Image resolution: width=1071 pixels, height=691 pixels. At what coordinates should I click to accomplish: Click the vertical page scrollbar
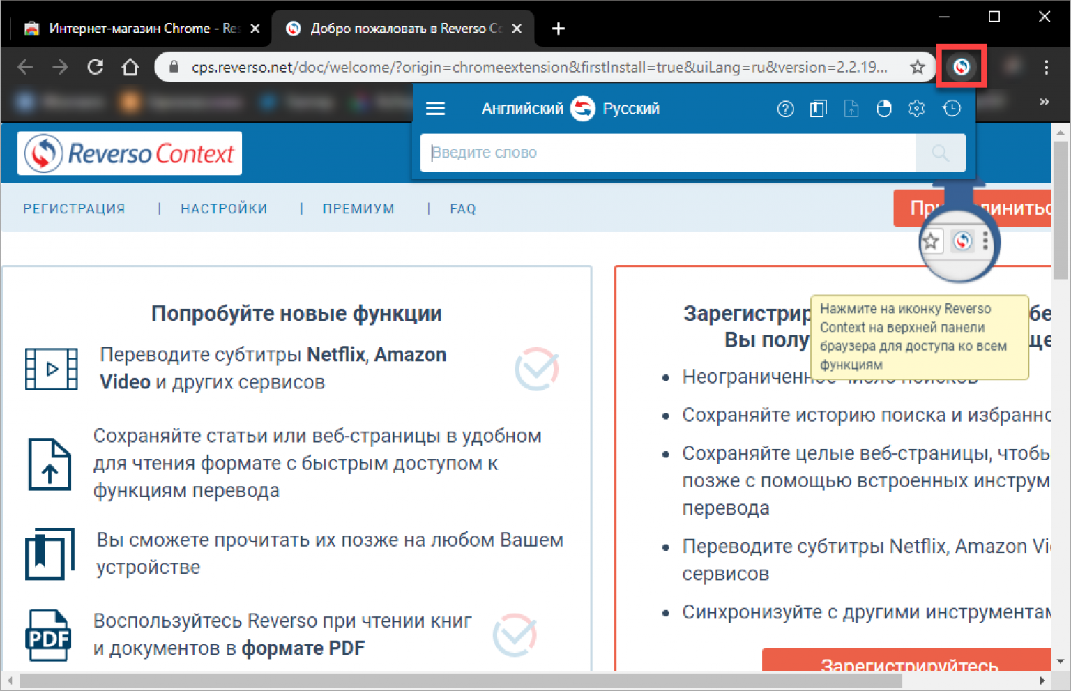[1060, 209]
